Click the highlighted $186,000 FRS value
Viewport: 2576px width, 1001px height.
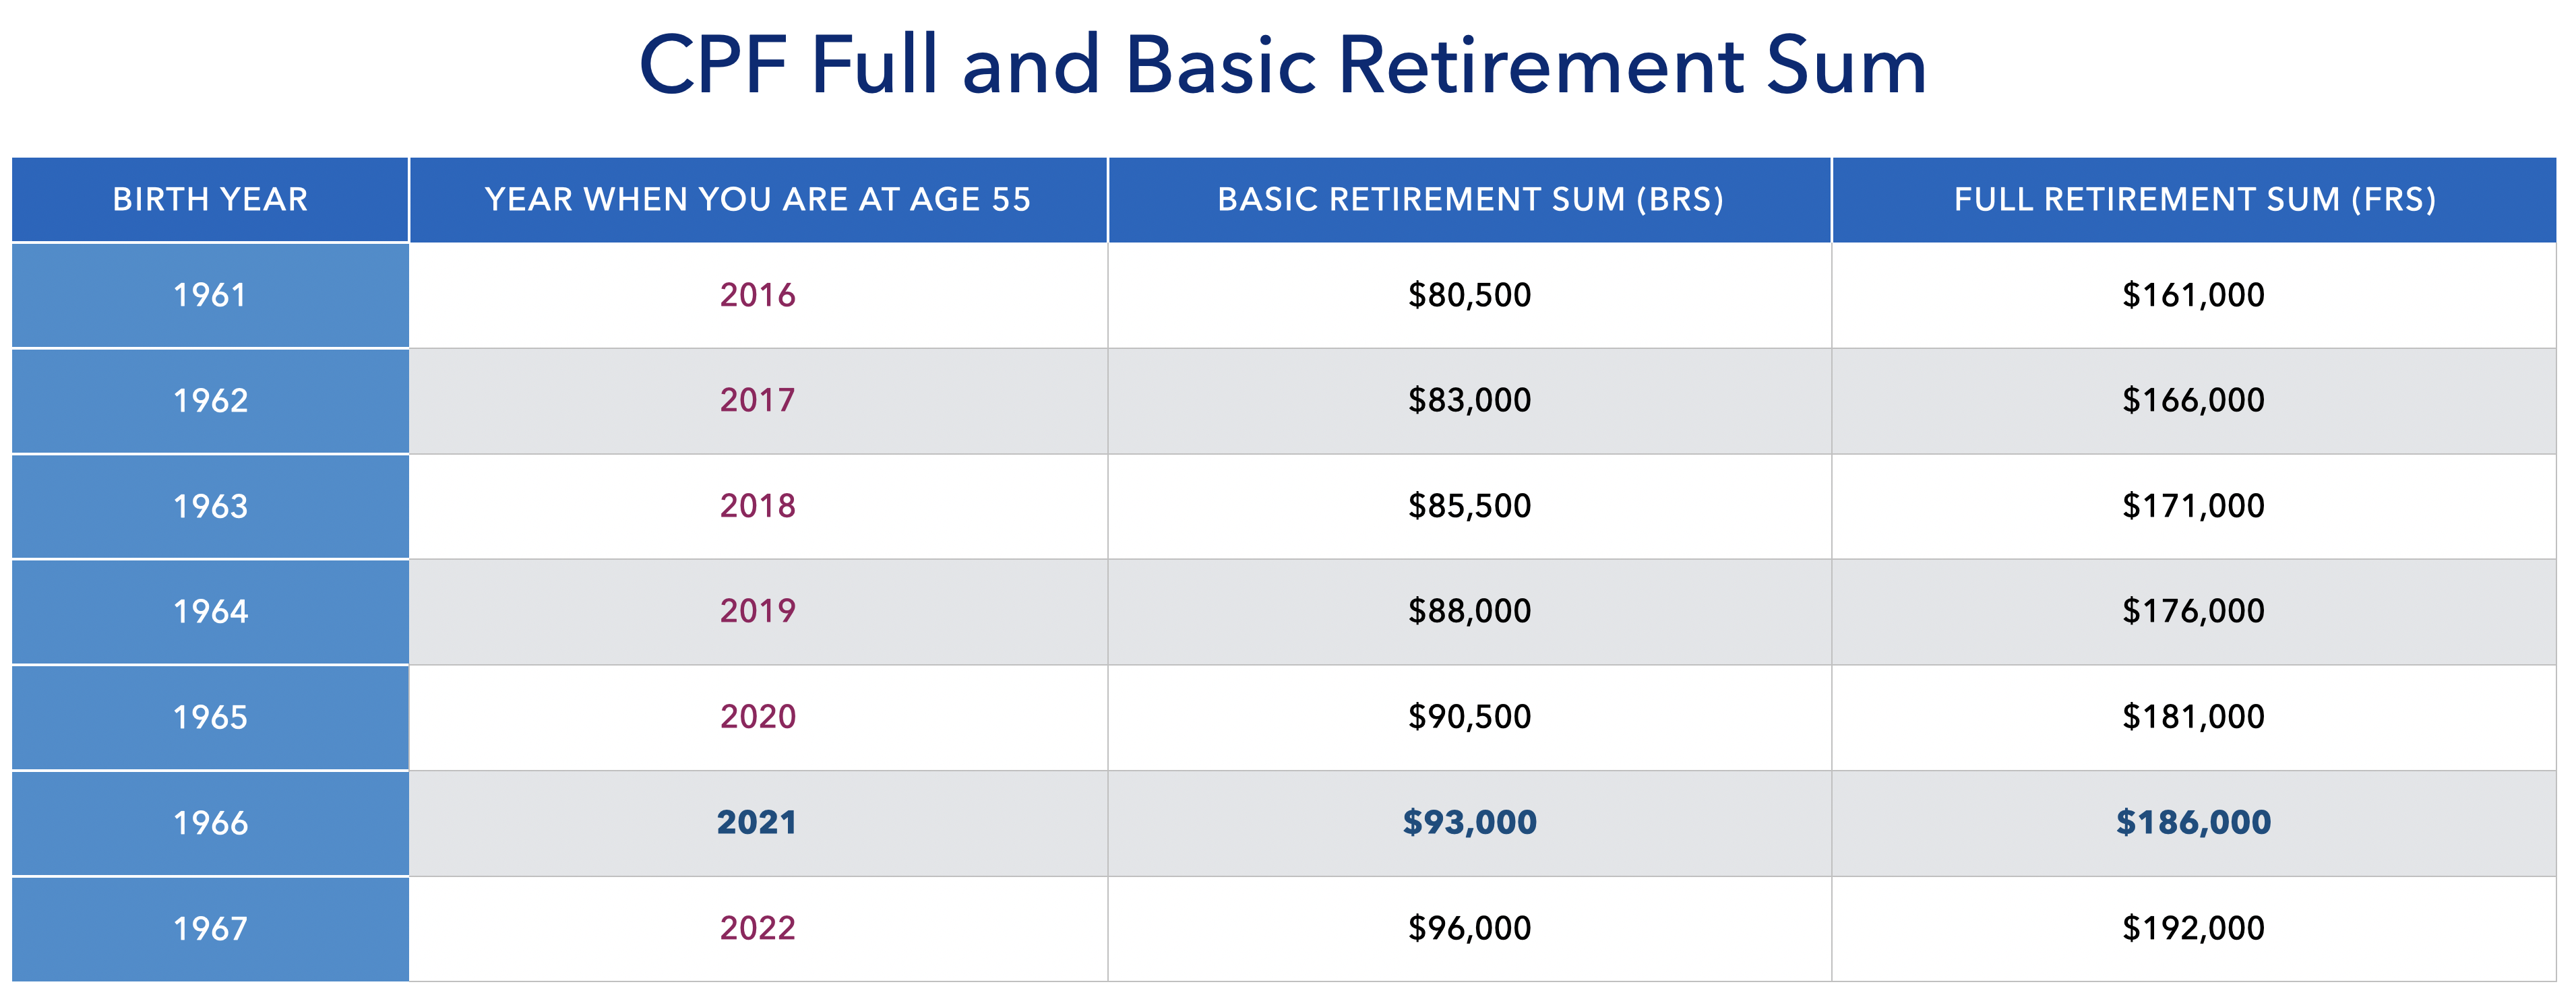click(2194, 823)
